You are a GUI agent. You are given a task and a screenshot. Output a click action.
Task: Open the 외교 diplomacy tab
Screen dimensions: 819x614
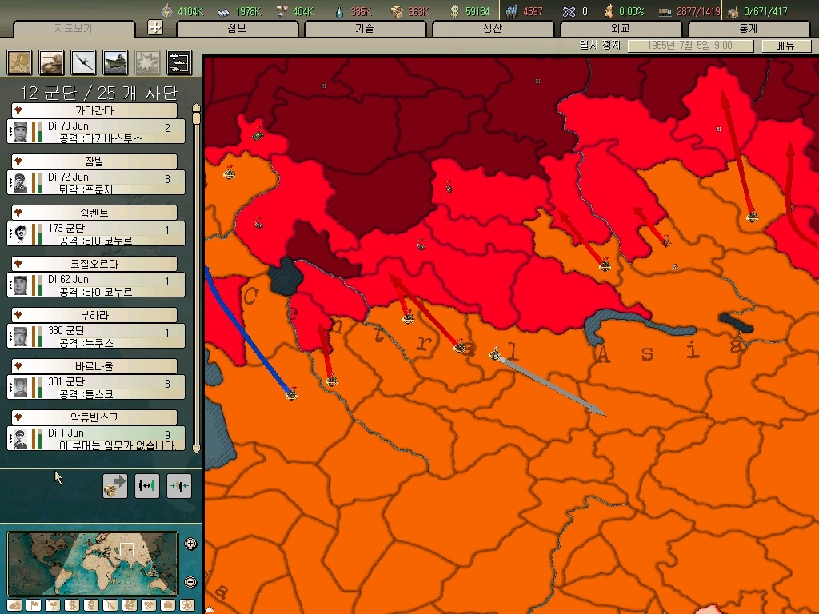click(621, 28)
